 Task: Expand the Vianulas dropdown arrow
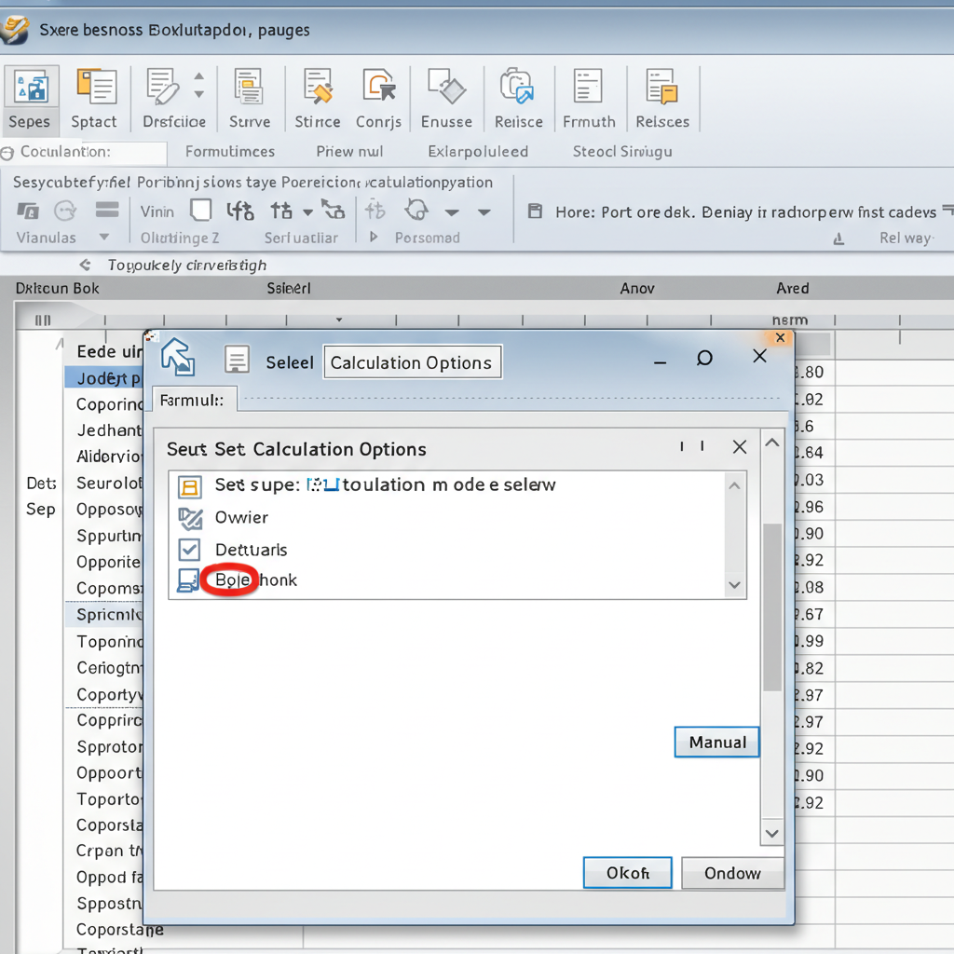tap(104, 237)
